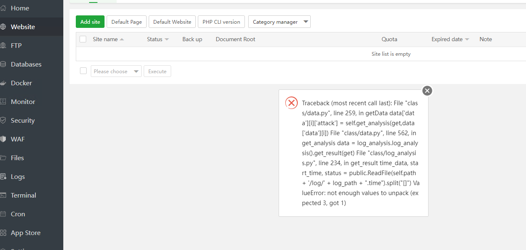Click the Monitor sidebar icon
Image resolution: width=526 pixels, height=250 pixels.
[3, 102]
